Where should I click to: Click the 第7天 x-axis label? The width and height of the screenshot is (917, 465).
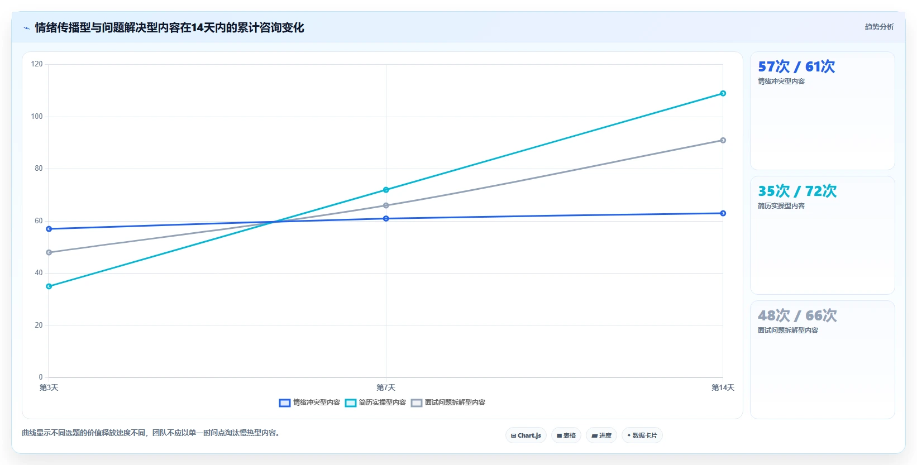pos(386,387)
